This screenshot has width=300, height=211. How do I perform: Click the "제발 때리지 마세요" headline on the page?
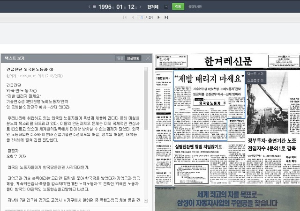tap(210, 79)
